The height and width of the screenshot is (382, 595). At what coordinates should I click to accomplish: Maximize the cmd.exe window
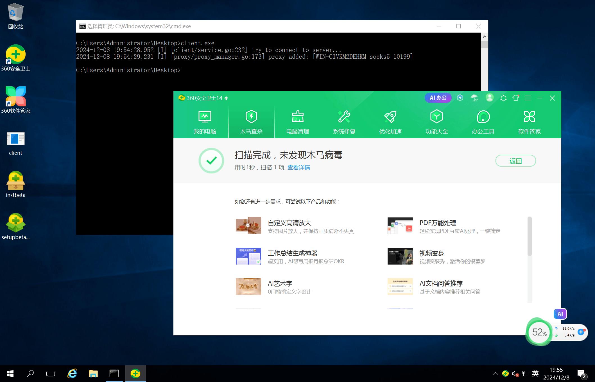(x=458, y=26)
